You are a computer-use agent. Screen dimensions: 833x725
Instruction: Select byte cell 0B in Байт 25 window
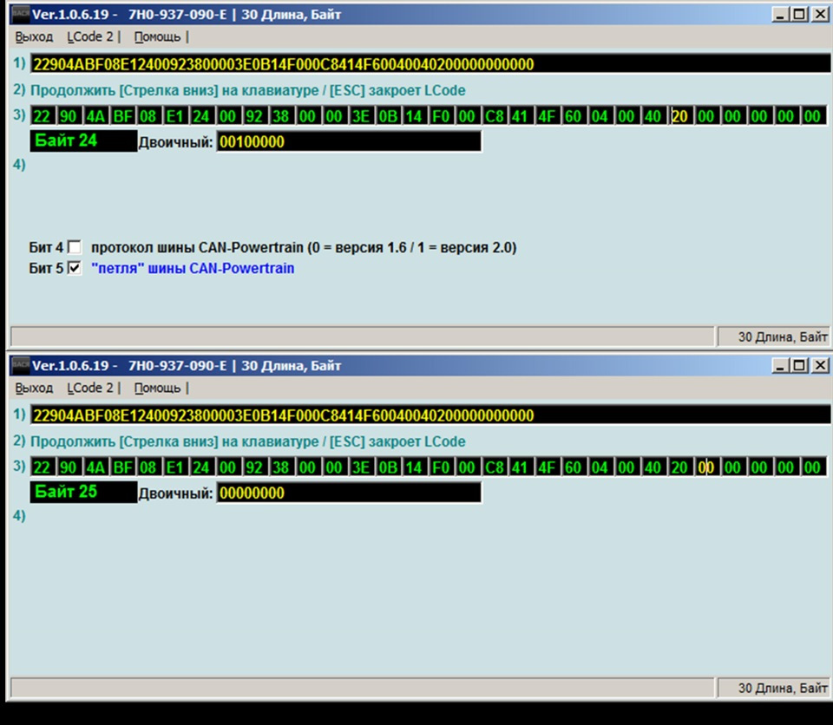pos(388,467)
